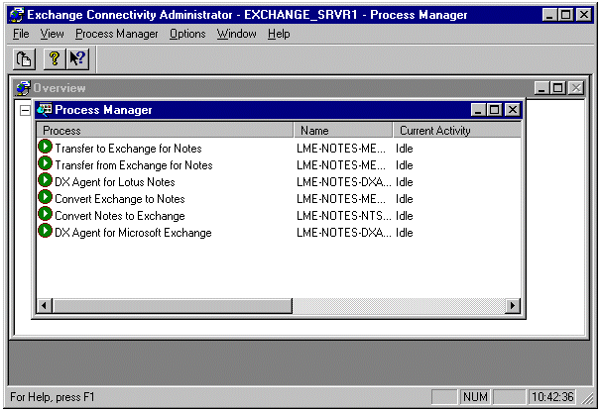602x412 pixels.
Task: Sort by the Current Activity column header
Action: click(457, 131)
